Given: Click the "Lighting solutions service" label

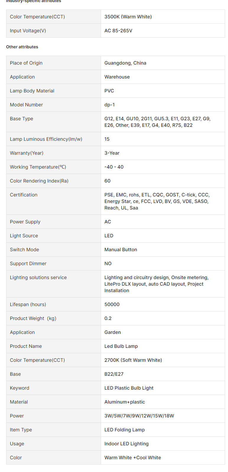Looking at the screenshot, I should (x=38, y=277).
